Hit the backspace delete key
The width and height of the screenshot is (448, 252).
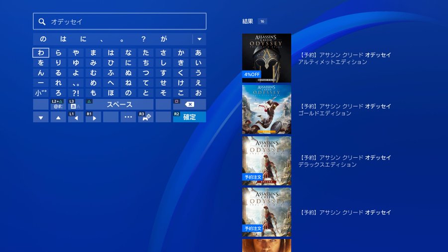pyautogui.click(x=190, y=104)
